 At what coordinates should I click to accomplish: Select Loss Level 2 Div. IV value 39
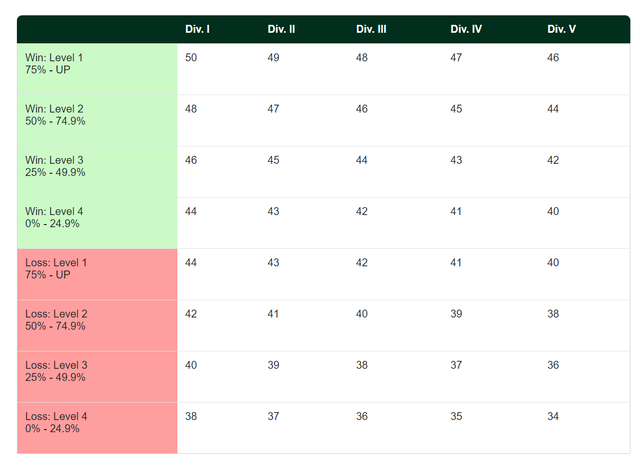(456, 314)
